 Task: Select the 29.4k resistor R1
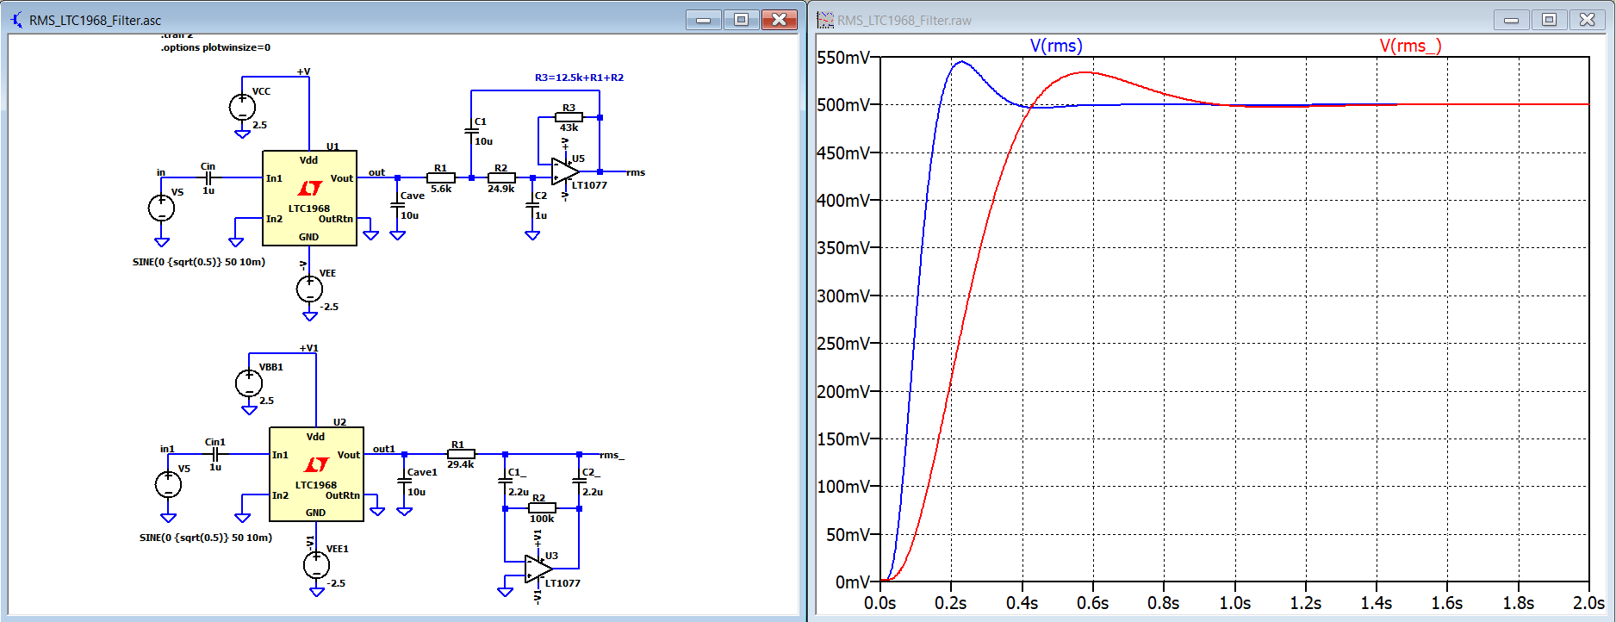pos(461,454)
